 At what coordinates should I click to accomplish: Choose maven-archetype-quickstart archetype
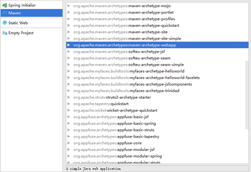126,26
